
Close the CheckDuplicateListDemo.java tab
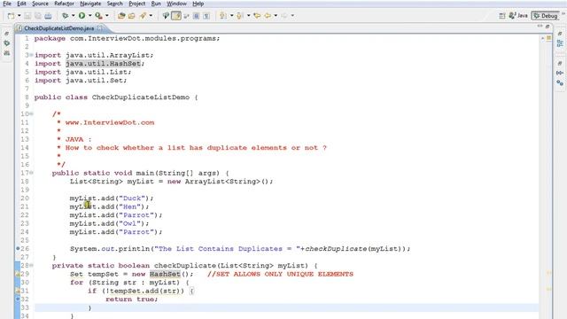[100, 27]
